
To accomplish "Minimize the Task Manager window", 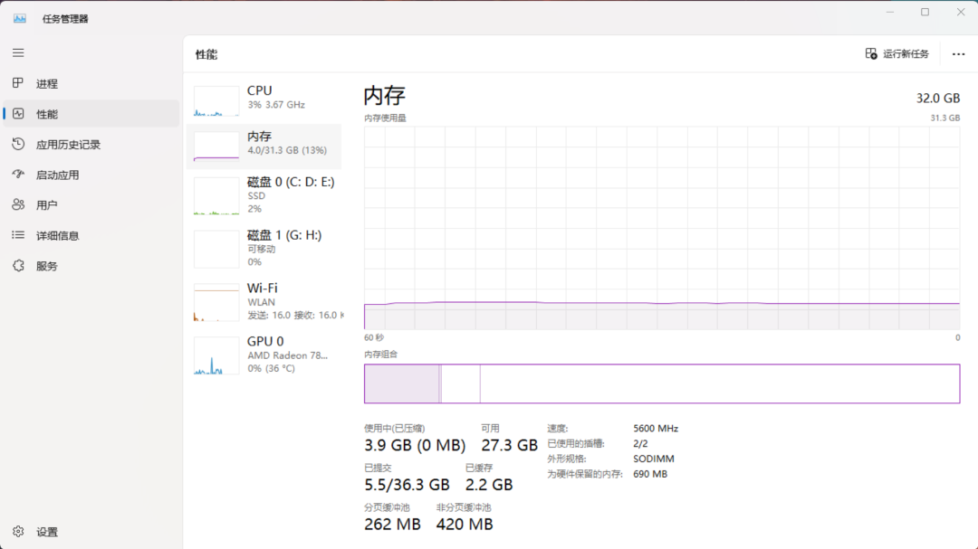I will click(890, 13).
